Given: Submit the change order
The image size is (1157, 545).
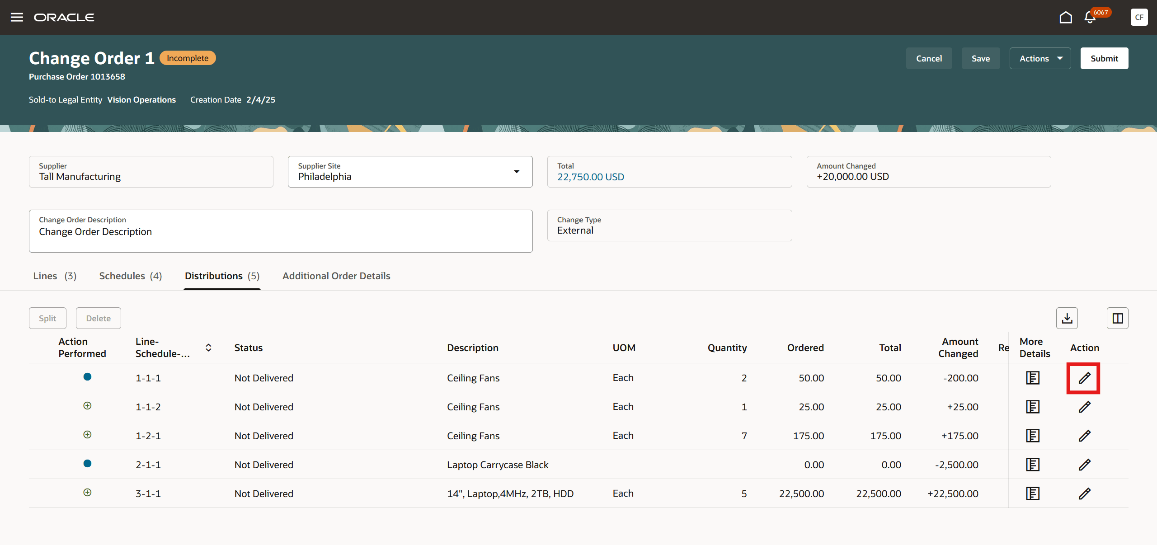Looking at the screenshot, I should pyautogui.click(x=1104, y=58).
